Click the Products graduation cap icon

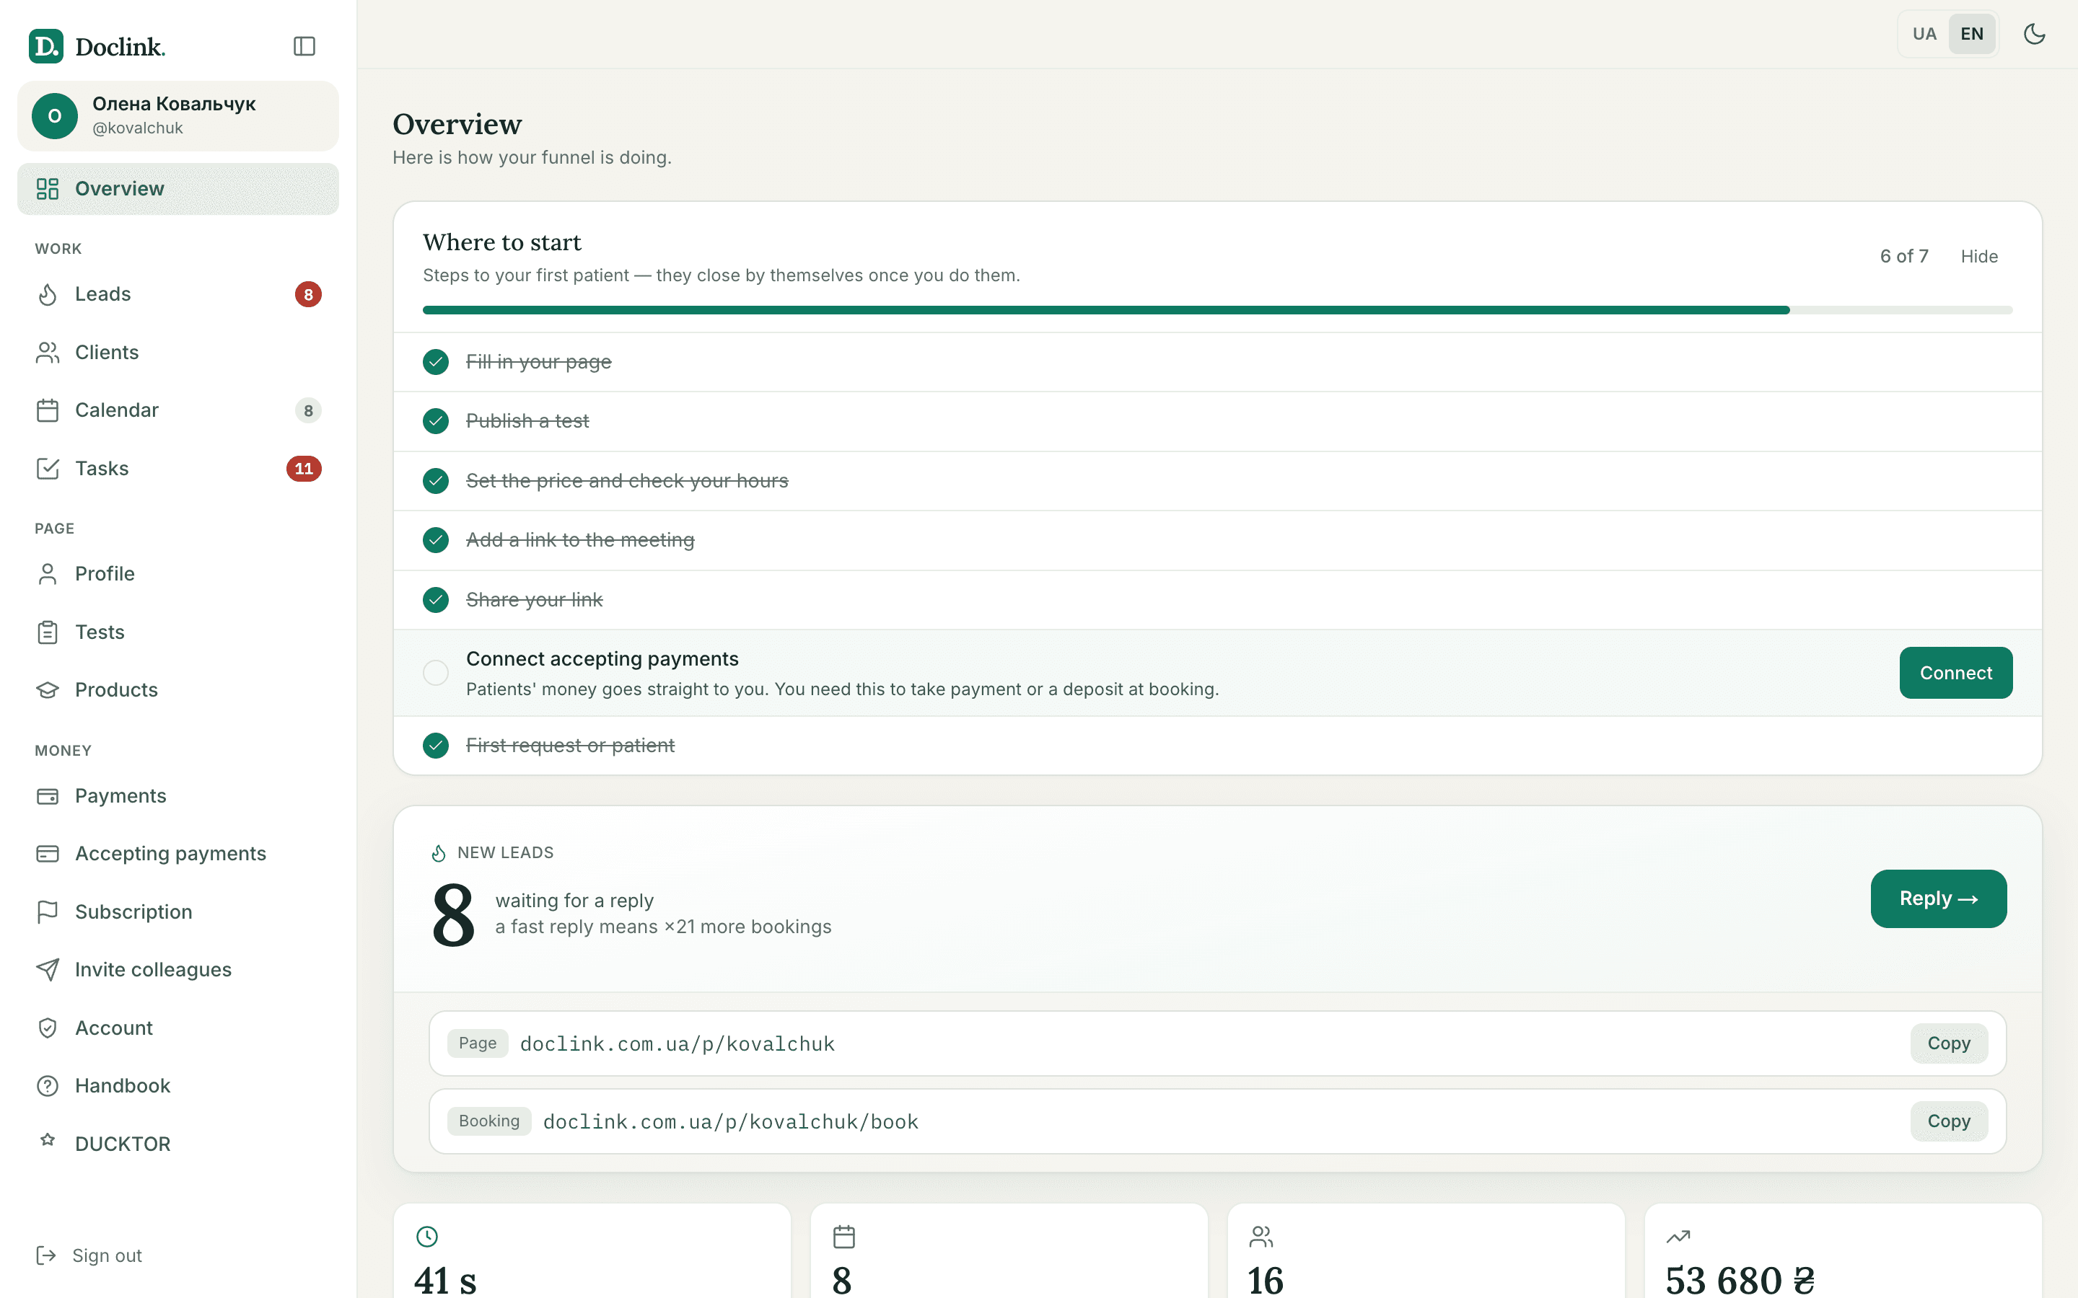[47, 689]
